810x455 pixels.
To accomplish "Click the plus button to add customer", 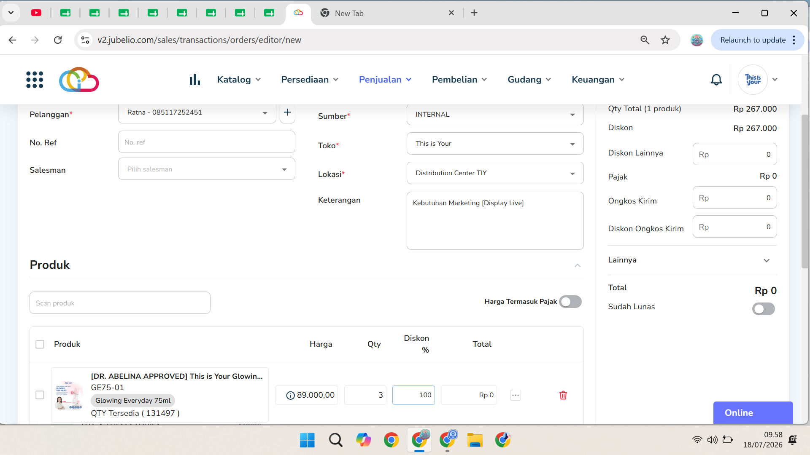I will (287, 112).
